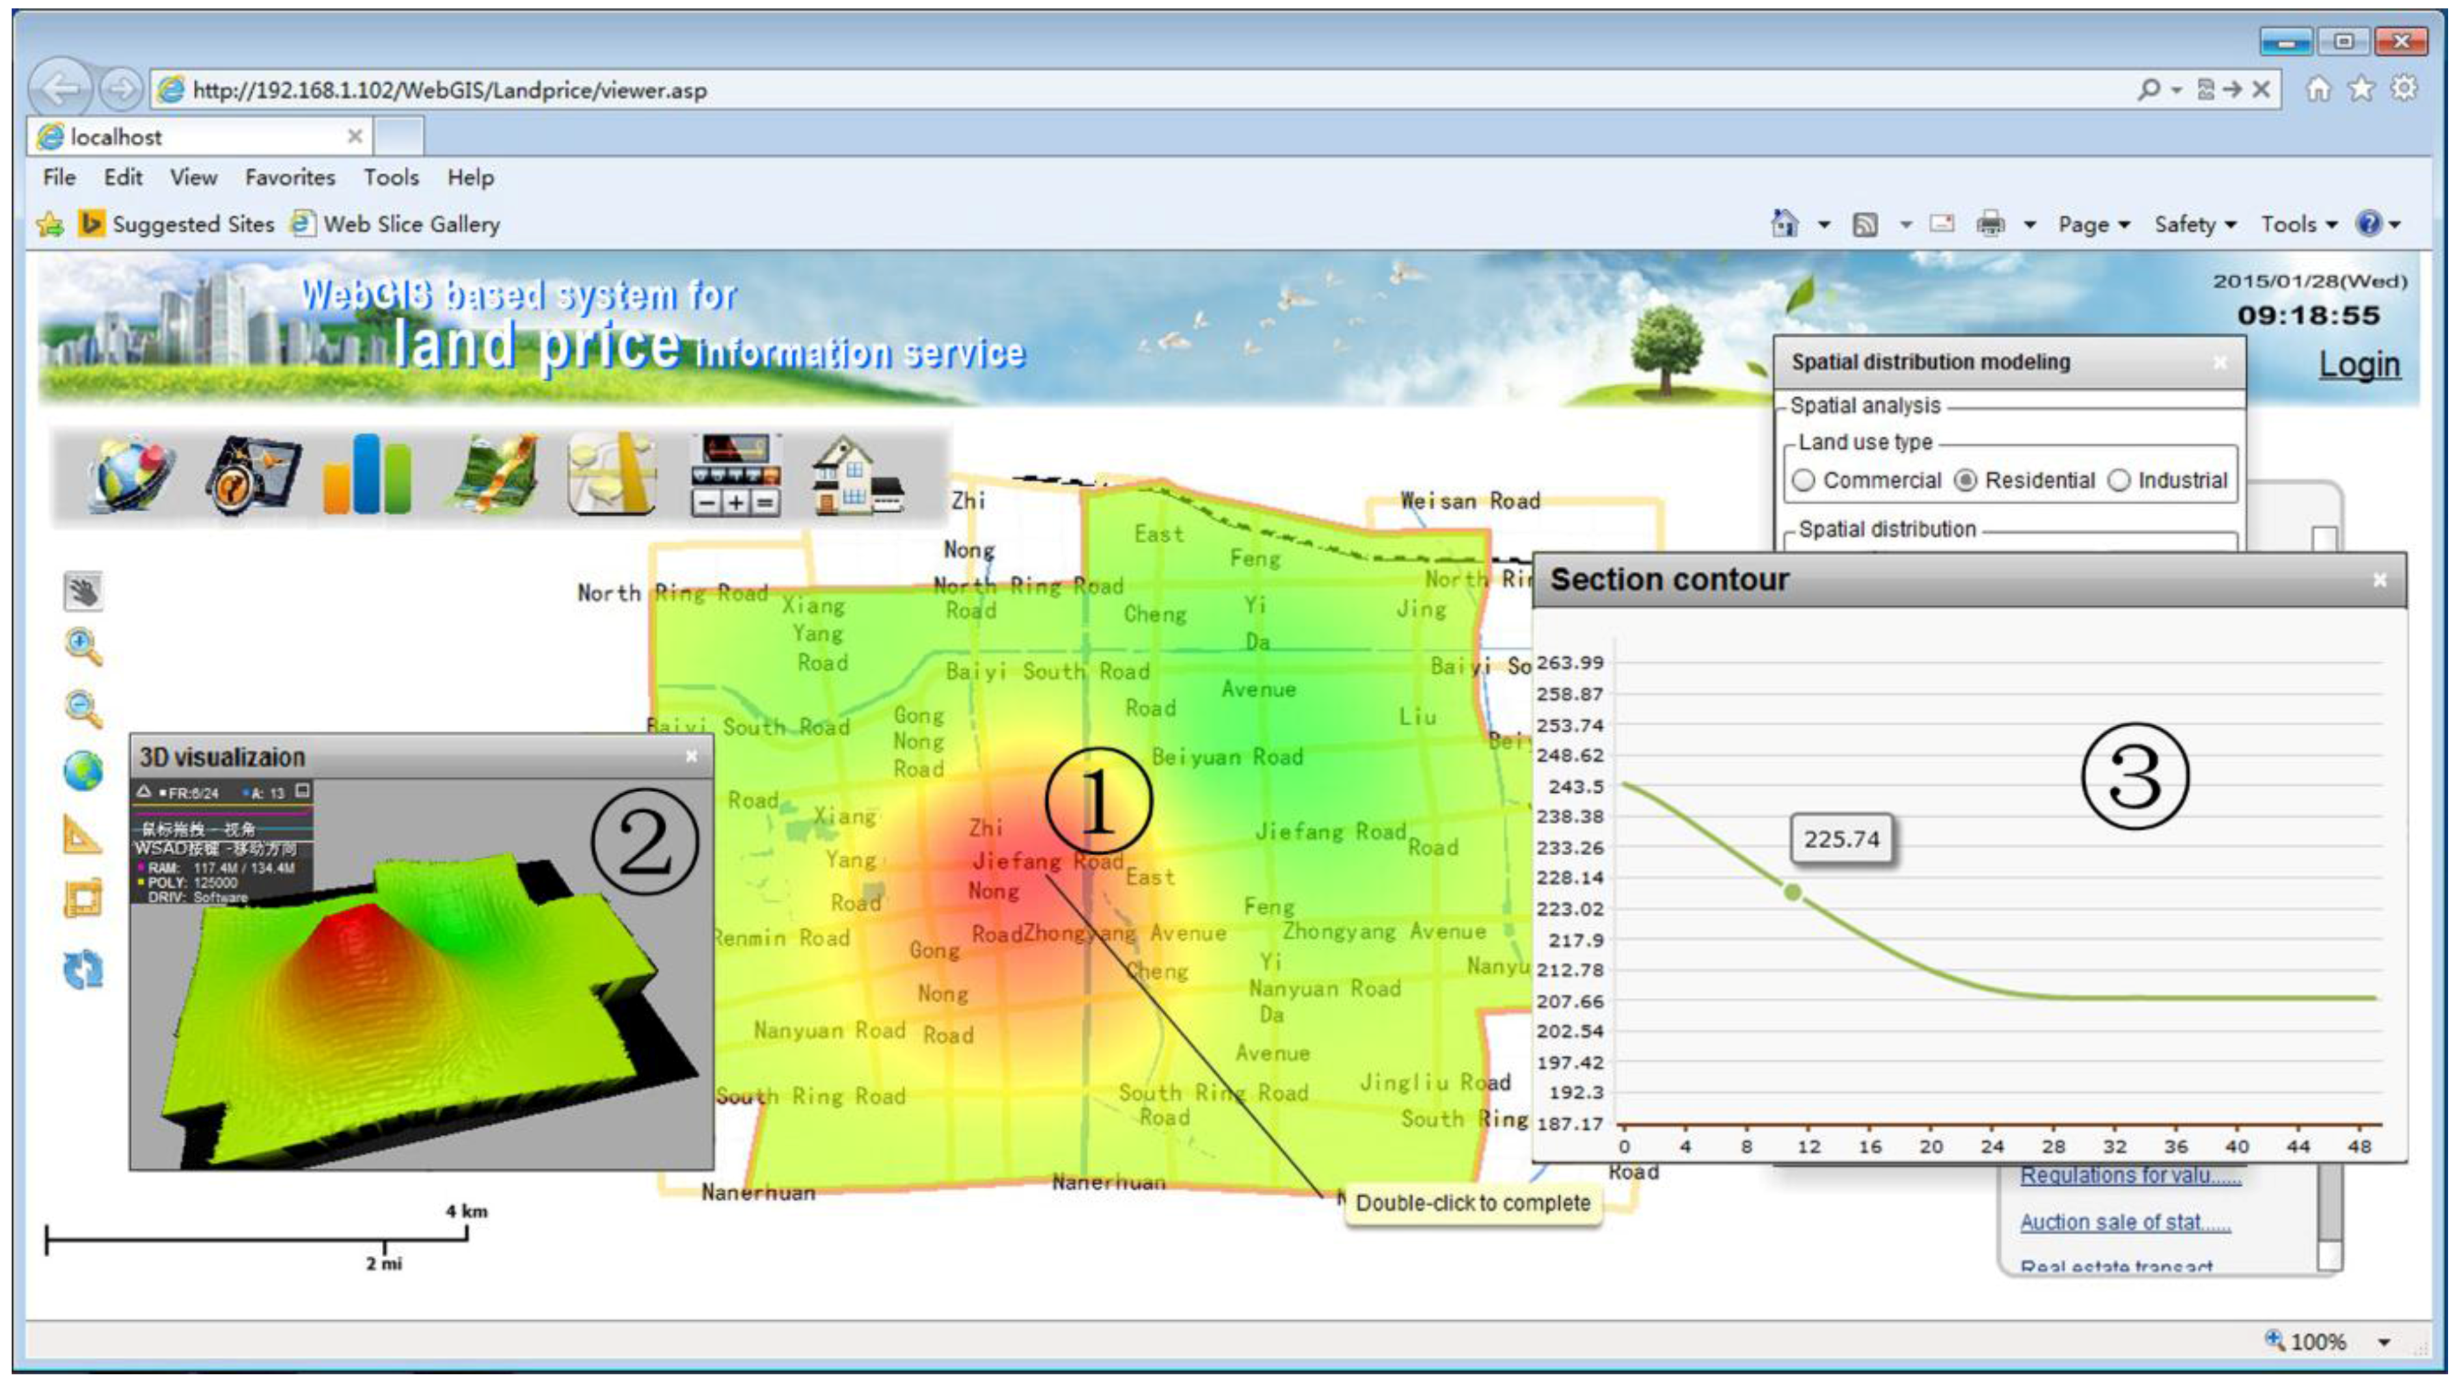The height and width of the screenshot is (1384, 2457).
Task: Click the browser Home icon at top right
Action: (2318, 88)
